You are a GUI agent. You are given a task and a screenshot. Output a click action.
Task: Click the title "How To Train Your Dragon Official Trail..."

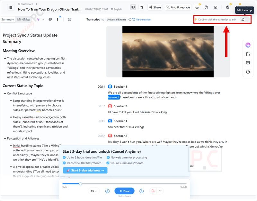[x=49, y=9]
